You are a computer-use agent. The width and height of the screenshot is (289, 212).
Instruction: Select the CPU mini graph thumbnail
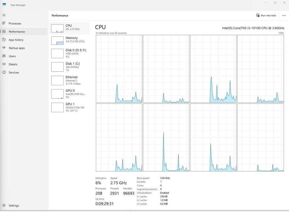57,28
